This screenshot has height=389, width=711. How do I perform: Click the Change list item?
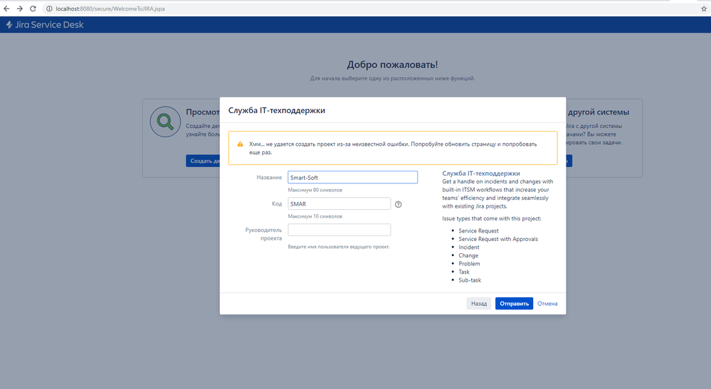tap(468, 255)
